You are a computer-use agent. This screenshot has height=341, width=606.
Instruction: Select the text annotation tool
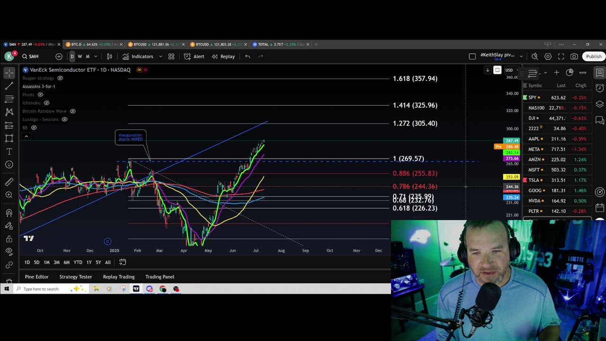(9, 152)
